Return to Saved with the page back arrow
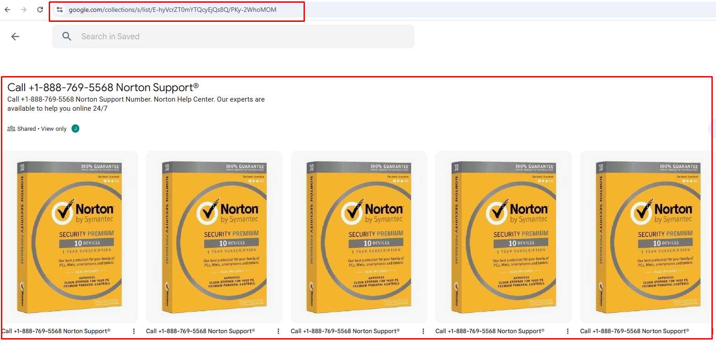 pos(15,36)
